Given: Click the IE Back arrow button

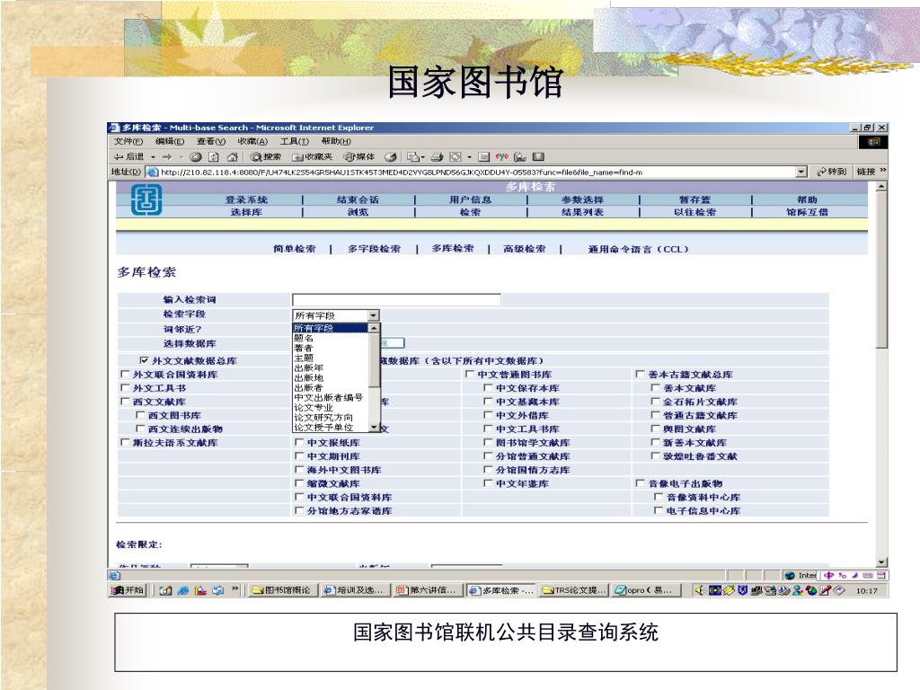Looking at the screenshot, I should pos(129,156).
